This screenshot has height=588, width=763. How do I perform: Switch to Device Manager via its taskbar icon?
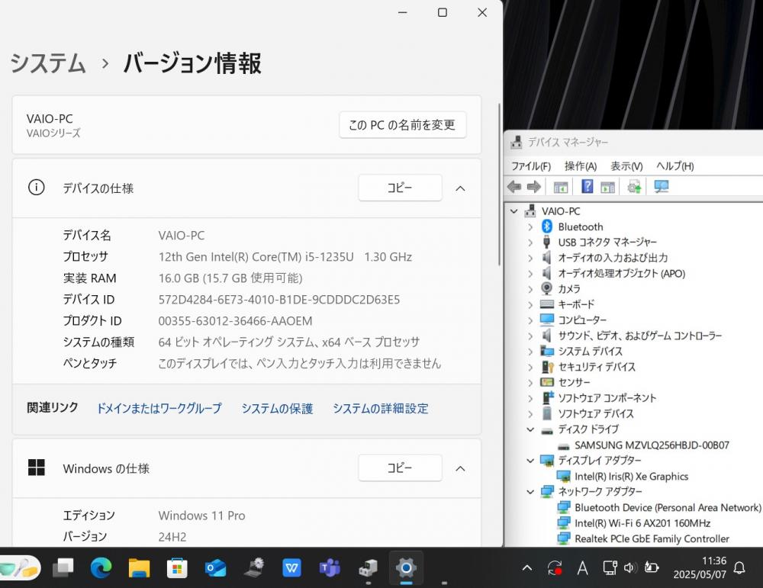(x=368, y=567)
